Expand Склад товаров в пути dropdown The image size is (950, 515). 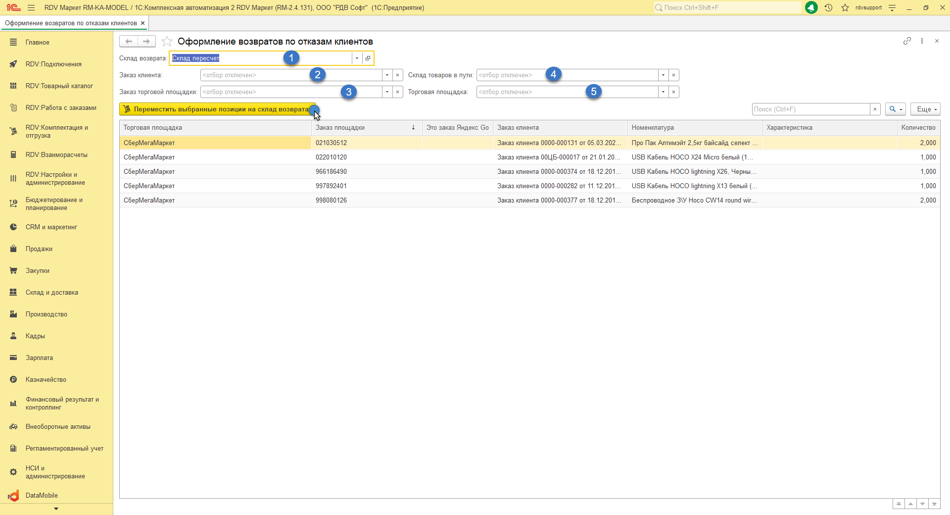pos(663,75)
